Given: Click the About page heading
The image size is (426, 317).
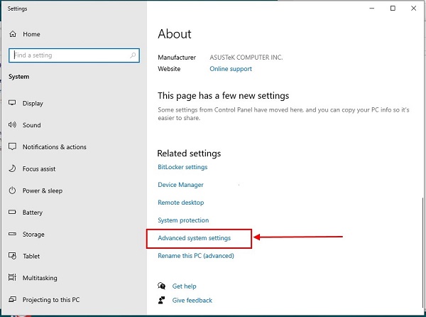Looking at the screenshot, I should point(175,34).
